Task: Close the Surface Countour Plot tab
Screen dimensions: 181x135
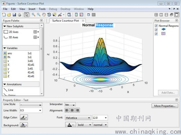Action: [x=83, y=21]
